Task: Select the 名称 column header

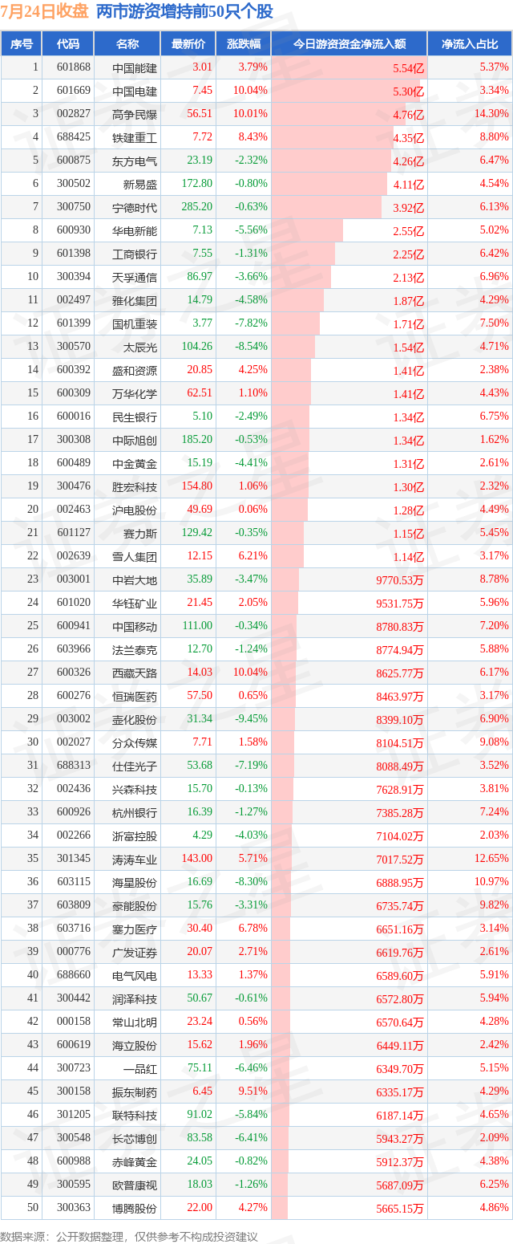Action: point(127,44)
